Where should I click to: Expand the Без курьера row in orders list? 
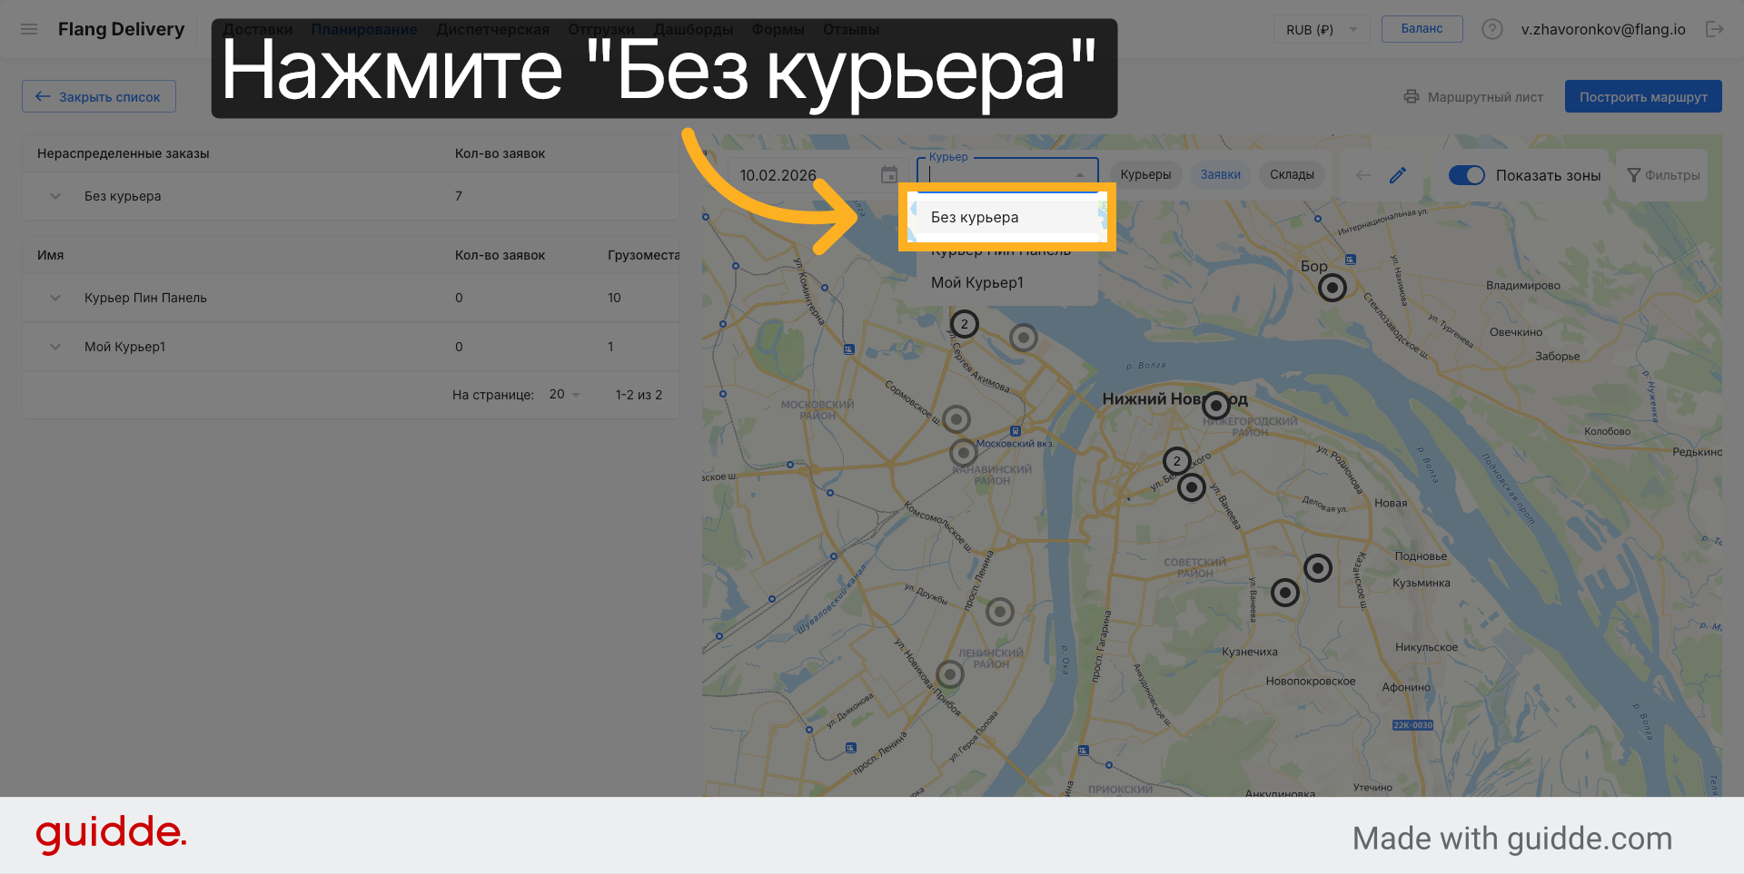tap(54, 196)
